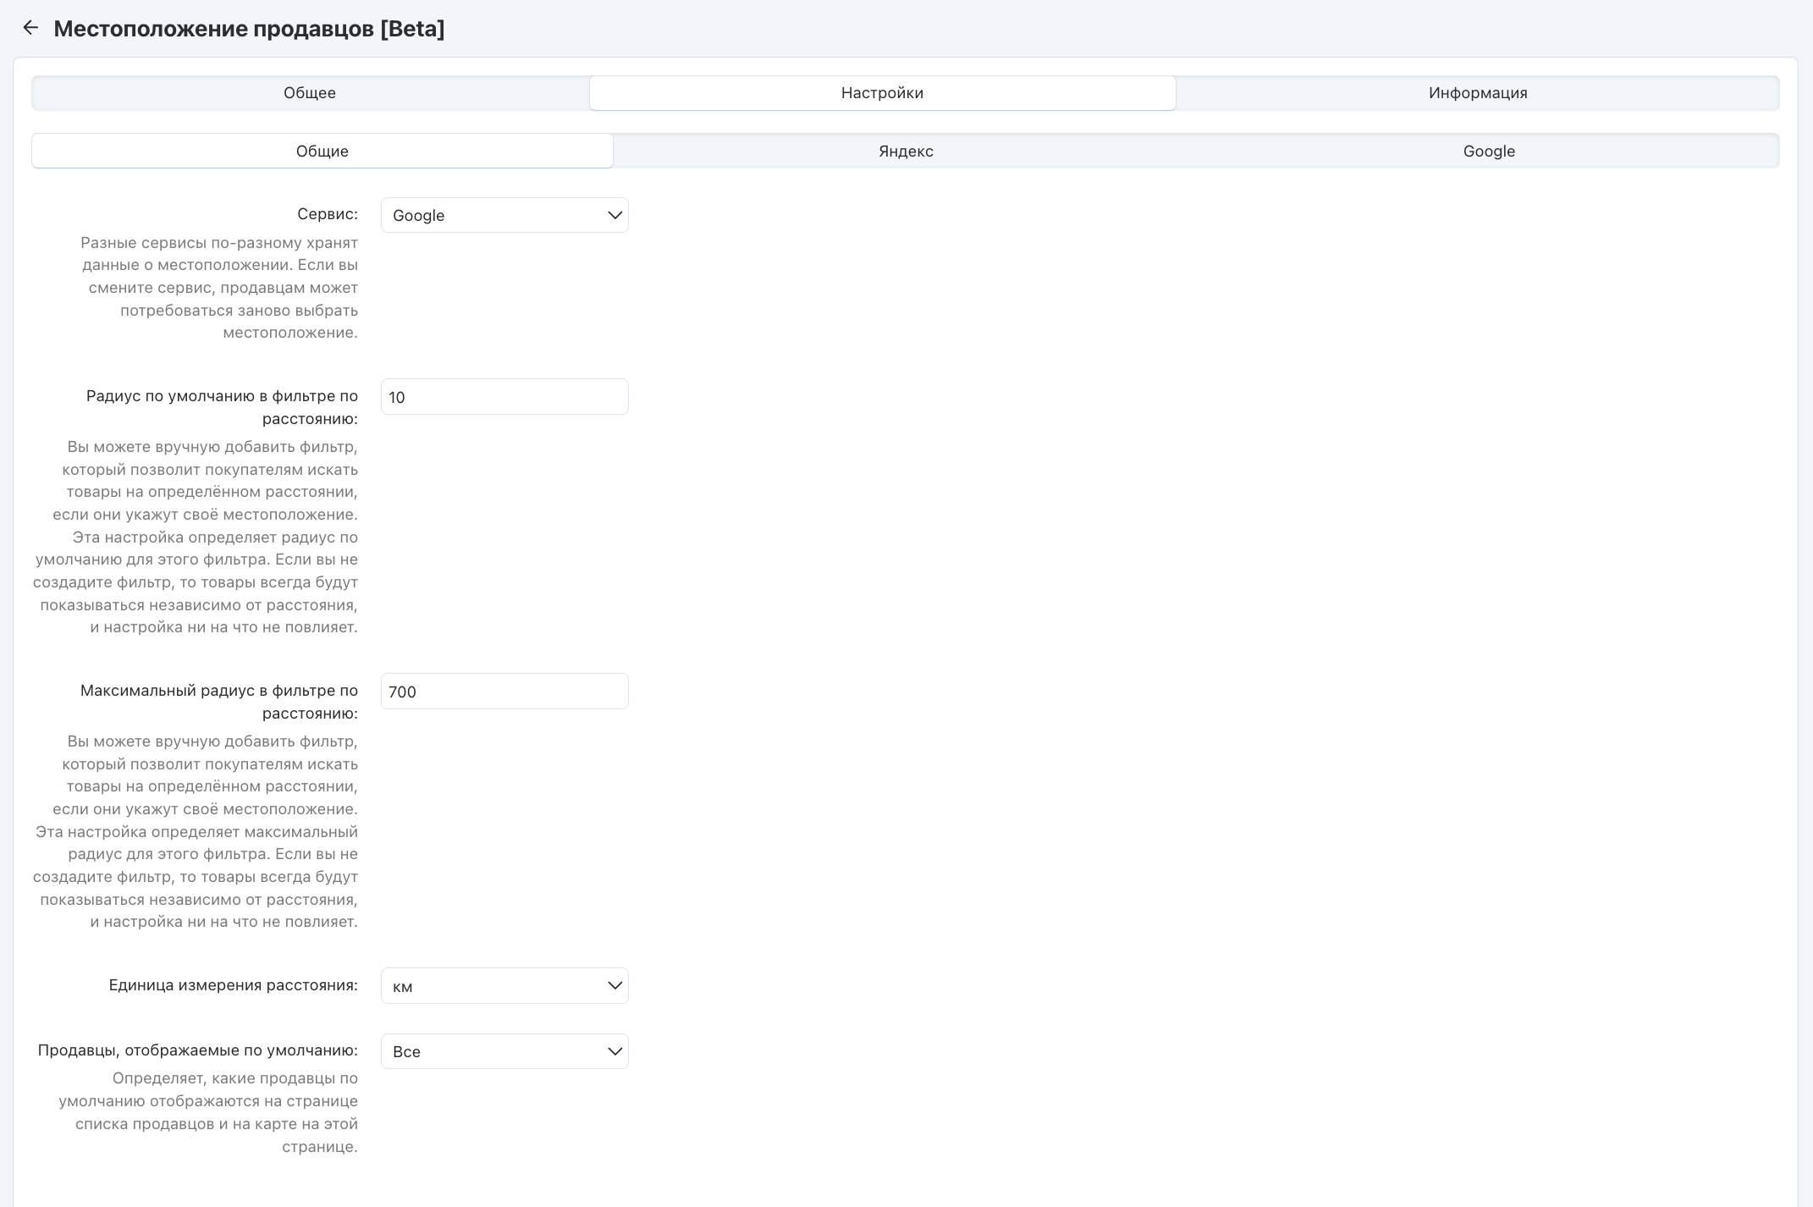Switch to the Общее main tab
The image size is (1813, 1207).
click(310, 93)
